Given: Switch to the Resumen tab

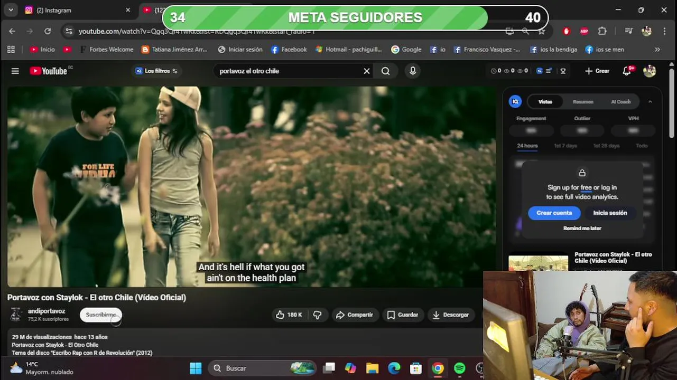Looking at the screenshot, I should (x=583, y=102).
